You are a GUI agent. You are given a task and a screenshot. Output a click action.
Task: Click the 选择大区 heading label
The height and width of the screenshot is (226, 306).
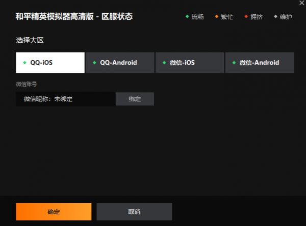[x=30, y=40]
